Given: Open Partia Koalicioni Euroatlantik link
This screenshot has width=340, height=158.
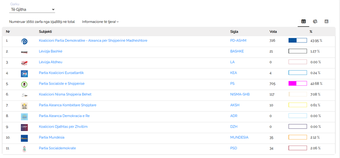Looking at the screenshot, I should tap(61, 73).
